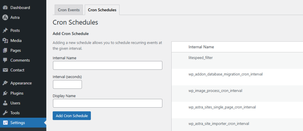Click the Posts pushpin icon
The height and width of the screenshot is (131, 303).
(5, 30)
